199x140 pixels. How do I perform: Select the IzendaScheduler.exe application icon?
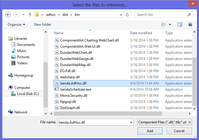pyautogui.click(x=57, y=89)
